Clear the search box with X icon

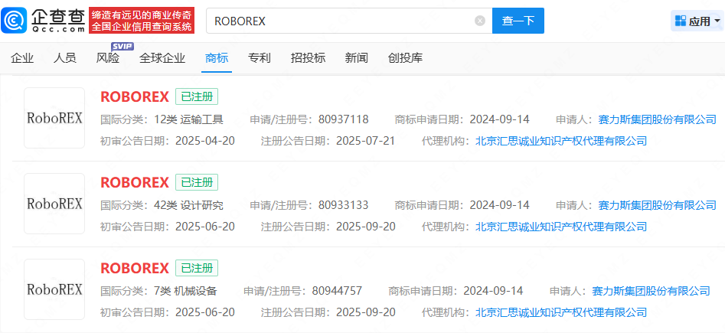pyautogui.click(x=480, y=21)
